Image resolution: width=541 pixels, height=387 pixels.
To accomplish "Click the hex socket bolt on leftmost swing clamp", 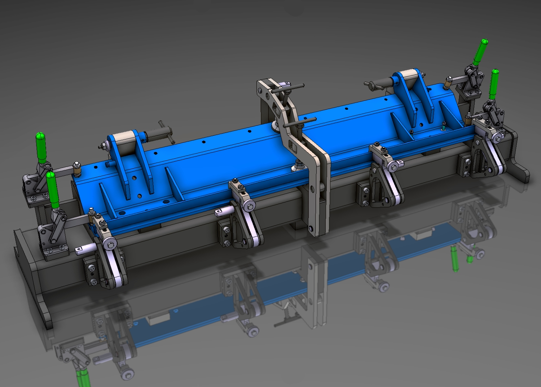I will click(110, 244).
